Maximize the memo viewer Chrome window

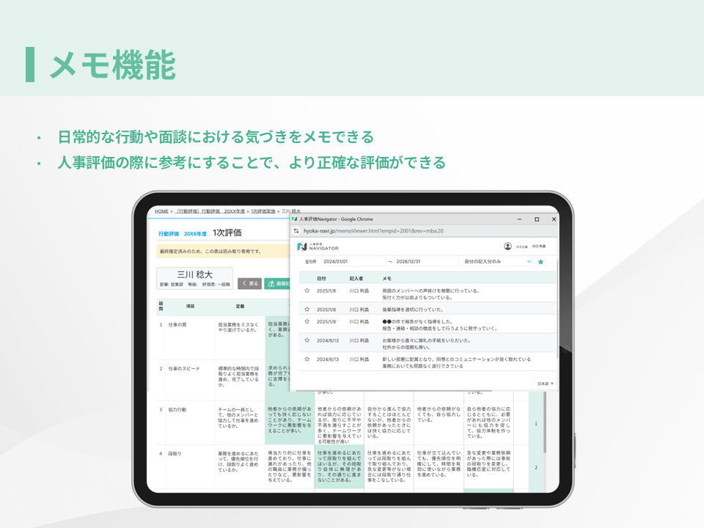536,219
